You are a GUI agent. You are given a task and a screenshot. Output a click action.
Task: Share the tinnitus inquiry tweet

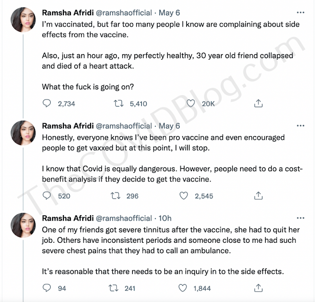point(257,288)
